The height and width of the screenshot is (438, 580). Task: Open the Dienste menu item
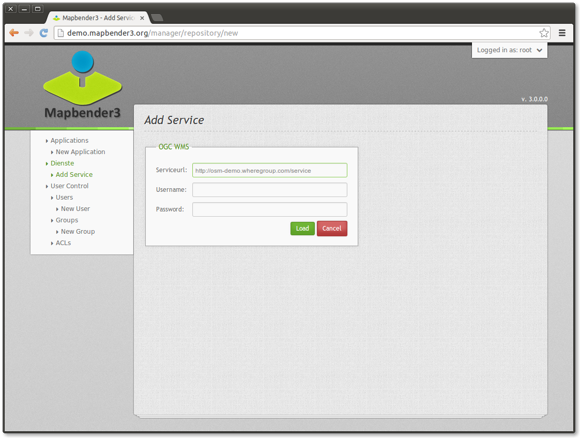(62, 163)
